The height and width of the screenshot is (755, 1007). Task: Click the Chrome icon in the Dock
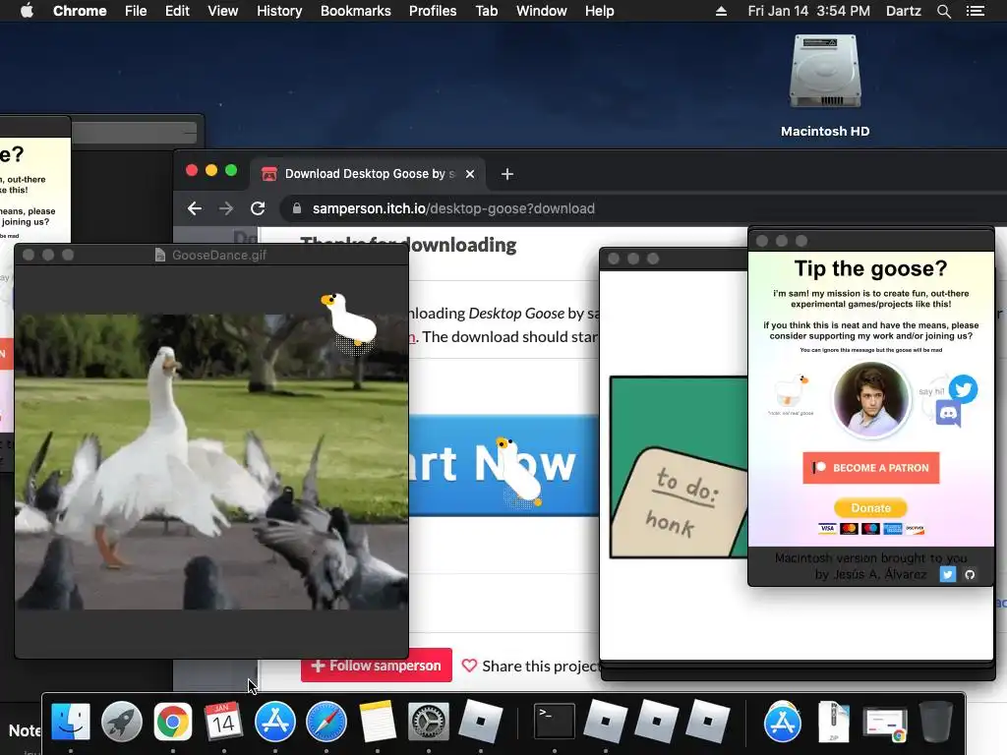172,722
